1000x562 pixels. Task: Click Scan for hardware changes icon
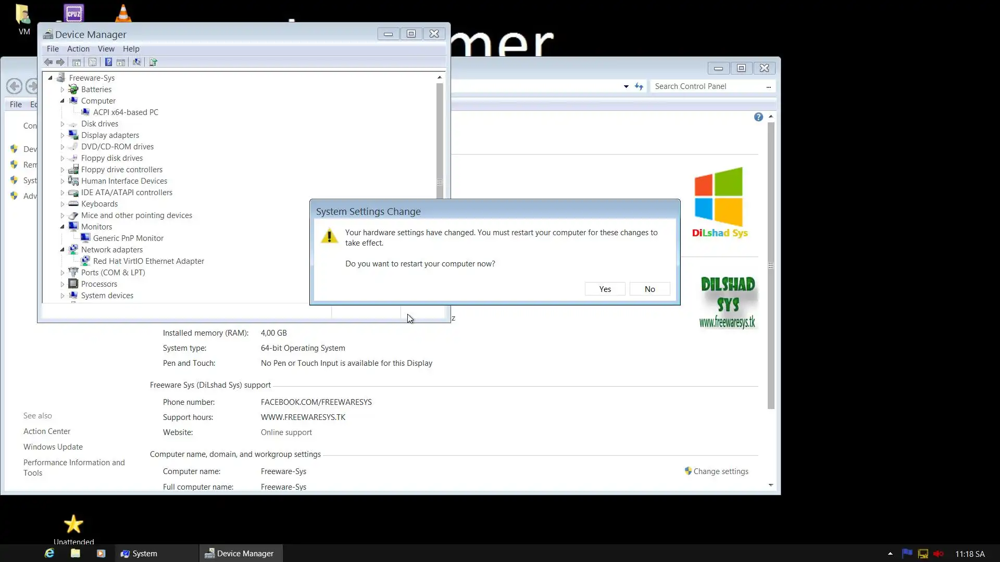point(137,62)
